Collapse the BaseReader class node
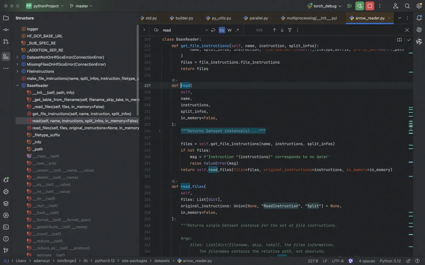This screenshot has width=425, height=265. [17, 85]
